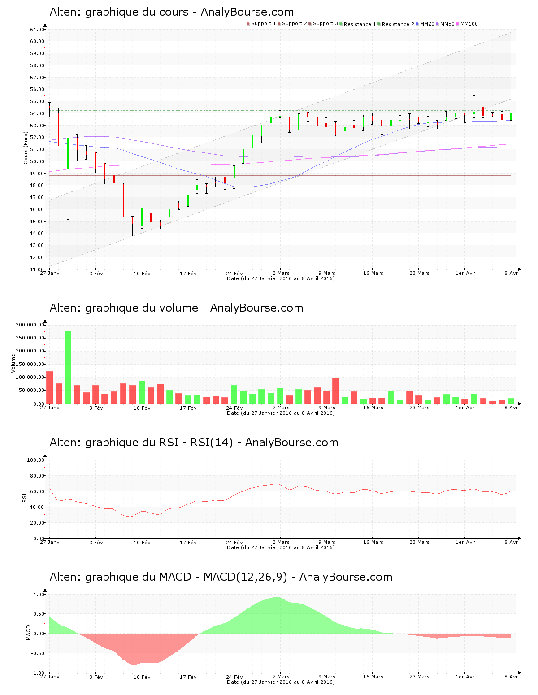The width and height of the screenshot is (538, 695).
Task: Click the first red volume bar at 27 Janv
Action: click(x=50, y=387)
